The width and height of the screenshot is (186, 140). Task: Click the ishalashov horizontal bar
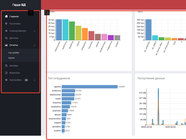(x=66, y=107)
